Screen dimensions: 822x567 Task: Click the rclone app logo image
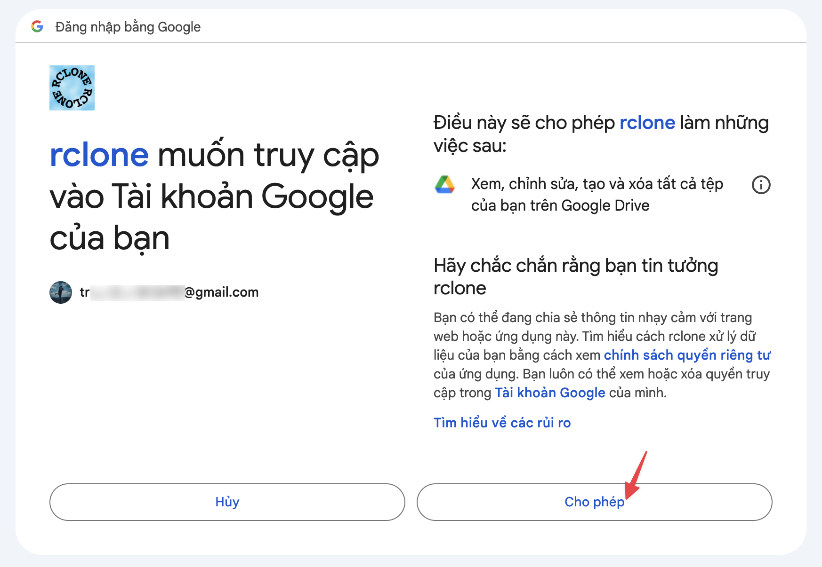pyautogui.click(x=72, y=88)
